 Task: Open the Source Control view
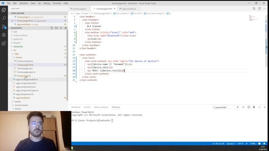coord(4,26)
